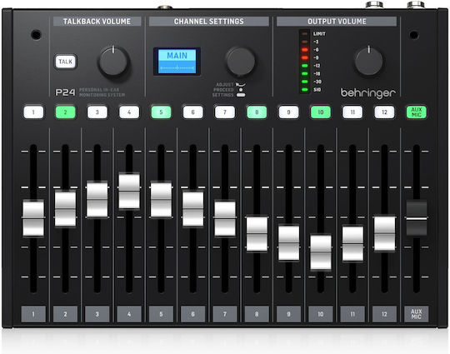Click the Channel Settings rotary encoder

coord(240,62)
